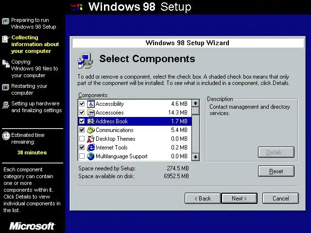311x233 pixels.
Task: Enable the Desktop Themes checkbox
Action: point(82,139)
